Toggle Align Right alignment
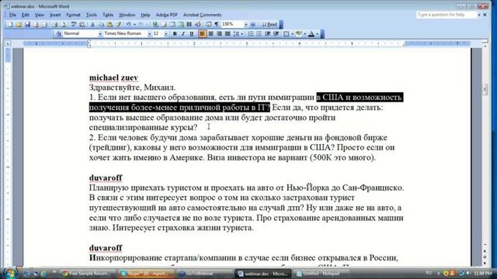This screenshot has height=279, width=497. point(219,33)
